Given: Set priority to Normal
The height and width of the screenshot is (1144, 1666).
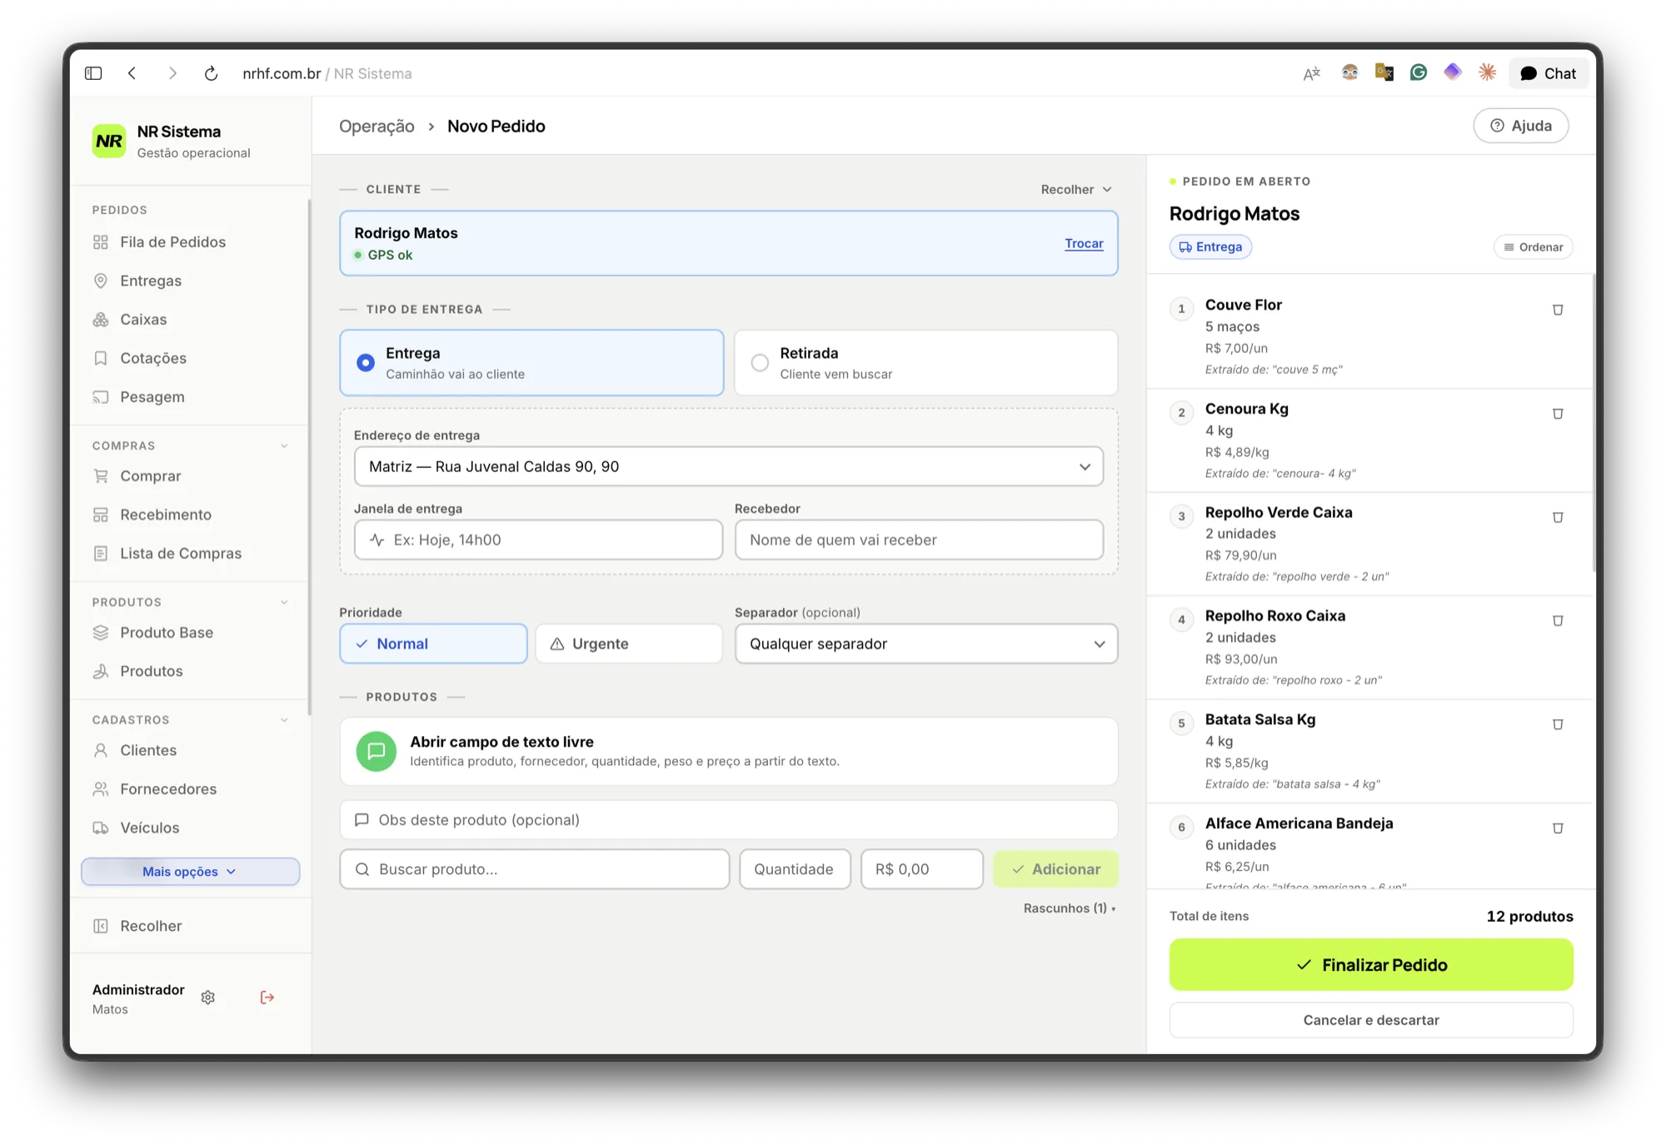Looking at the screenshot, I should pos(433,644).
